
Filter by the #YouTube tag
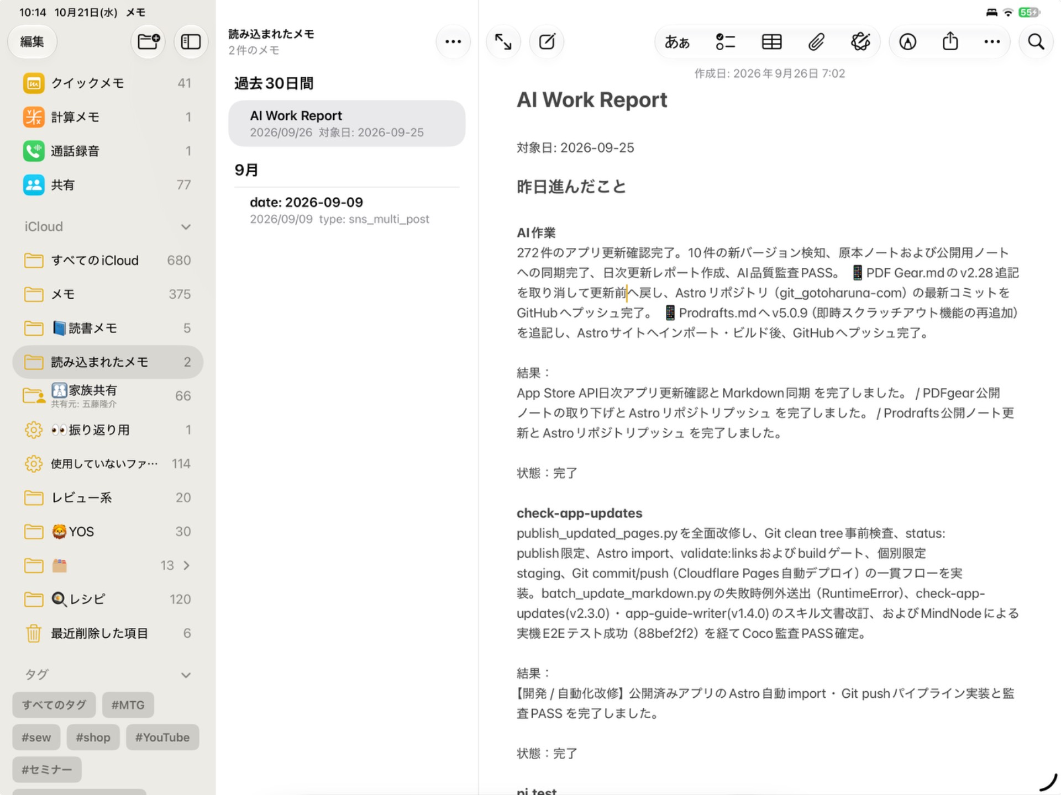point(162,737)
